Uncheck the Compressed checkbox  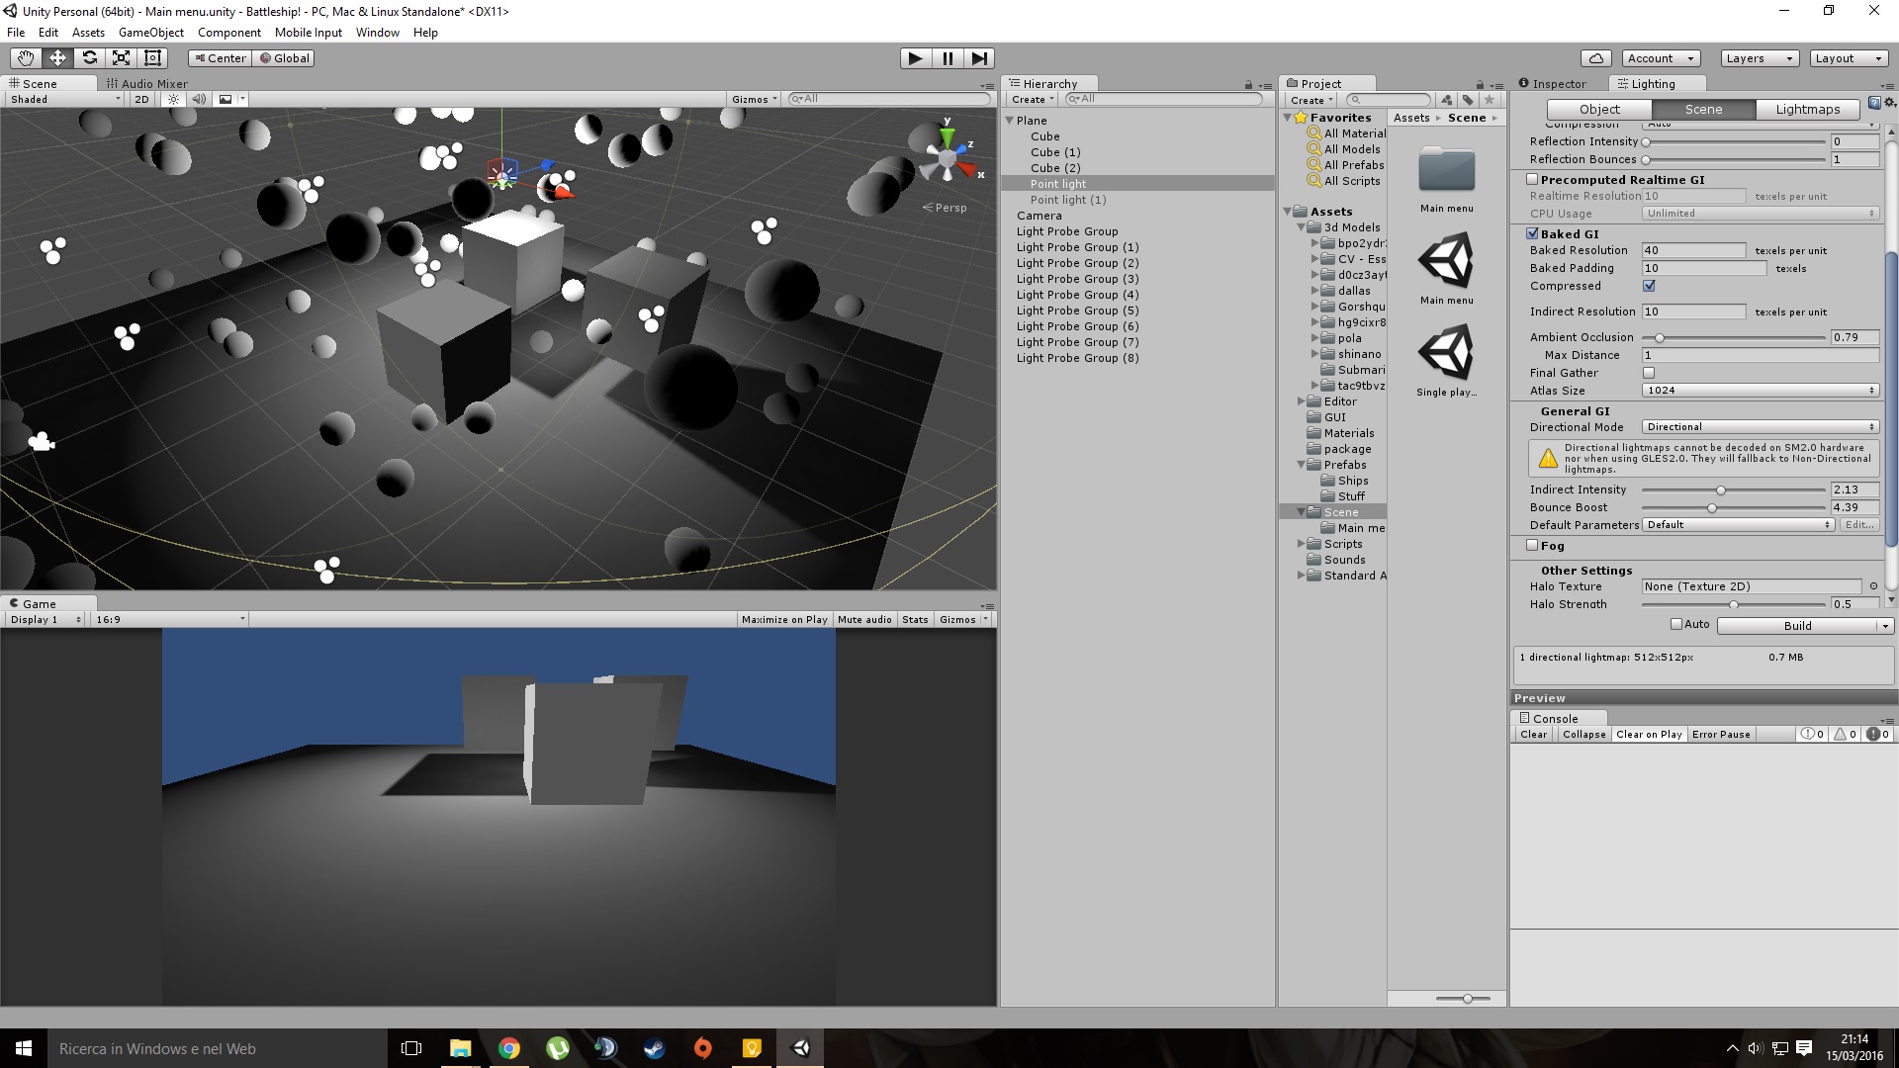1649,286
